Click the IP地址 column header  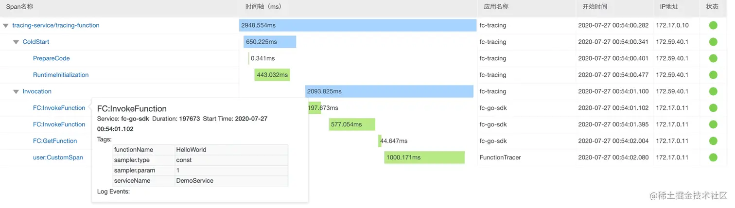click(x=669, y=7)
